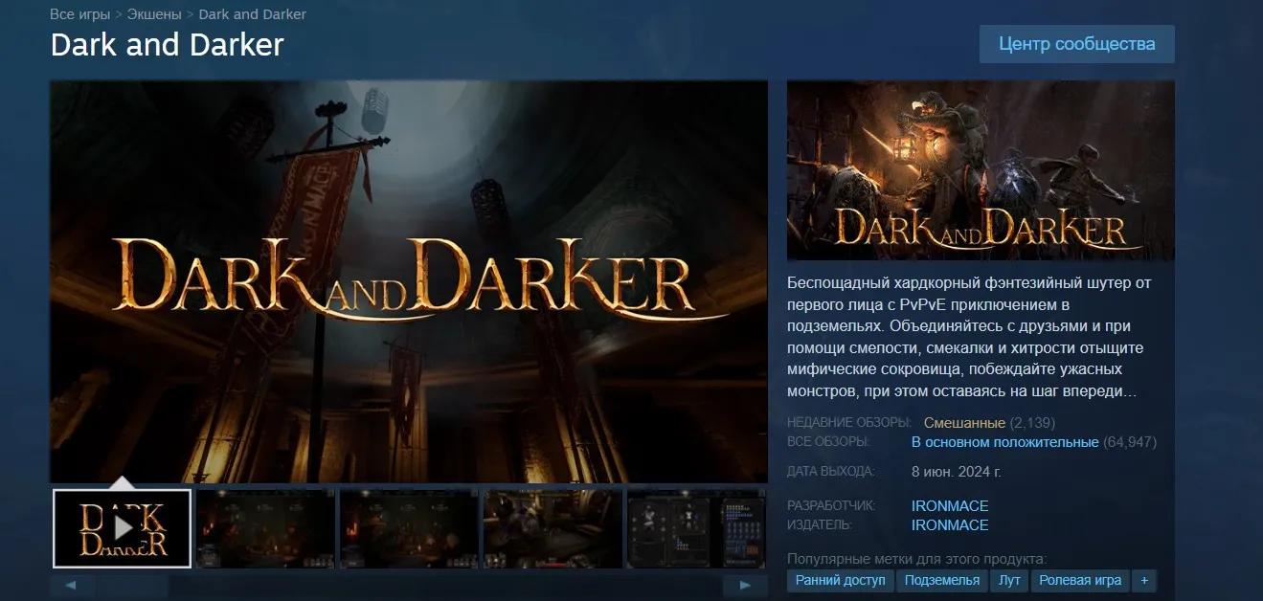Click the 'ВСЕ ОБЗОРЫ:' label

[x=828, y=442]
